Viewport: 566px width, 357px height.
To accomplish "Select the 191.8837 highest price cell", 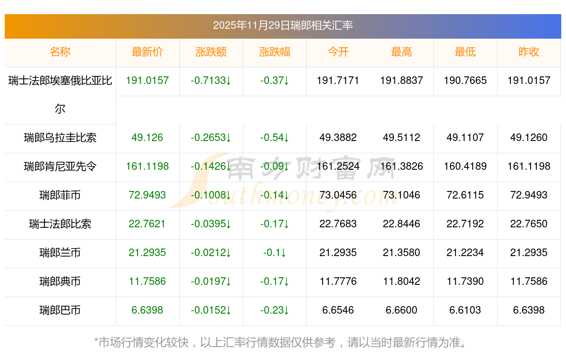I will pyautogui.click(x=401, y=81).
